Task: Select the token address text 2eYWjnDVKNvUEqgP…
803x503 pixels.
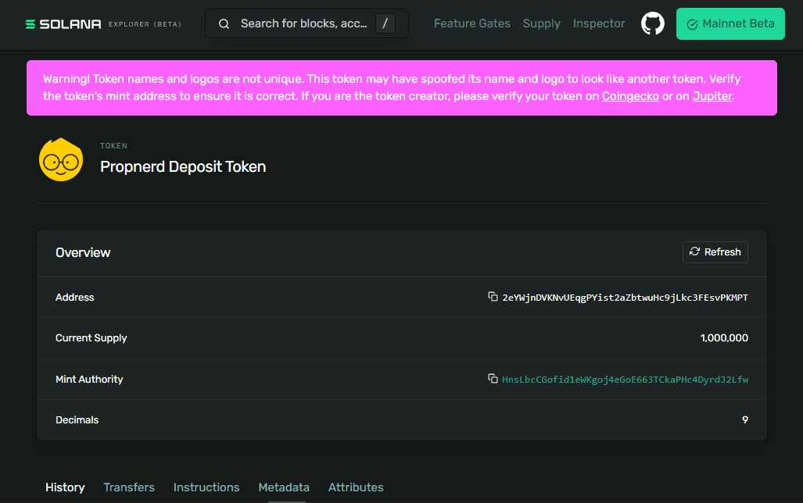Action: pyautogui.click(x=625, y=298)
